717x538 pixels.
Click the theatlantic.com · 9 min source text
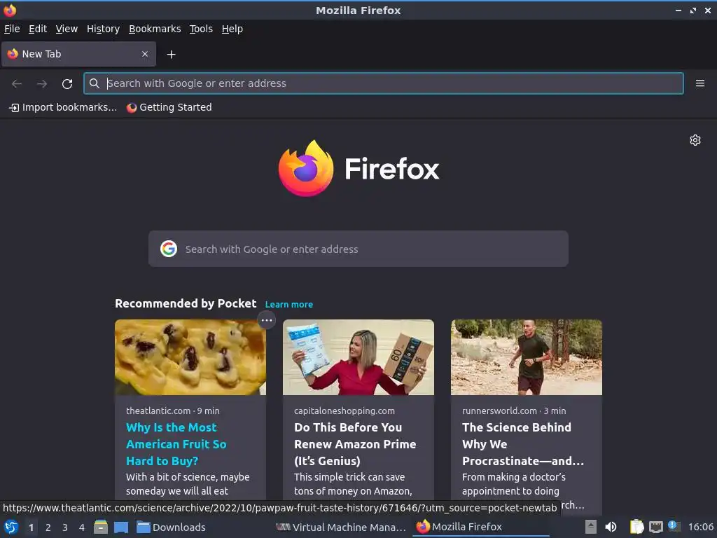tap(173, 411)
